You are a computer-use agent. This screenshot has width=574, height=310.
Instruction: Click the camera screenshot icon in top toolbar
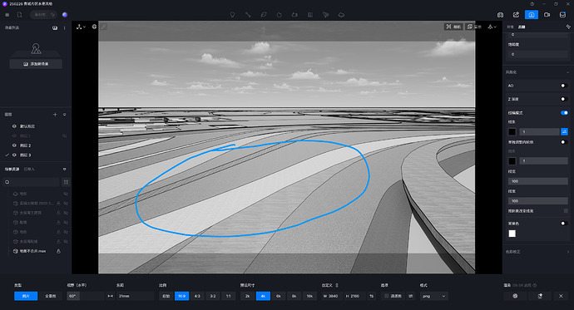point(500,15)
